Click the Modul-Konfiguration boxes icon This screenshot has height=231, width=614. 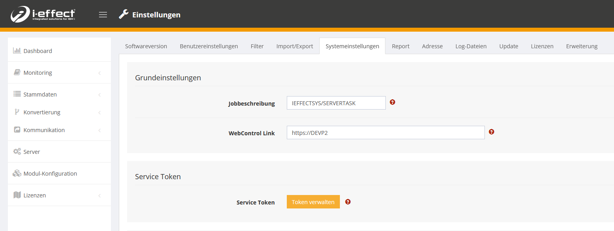tap(17, 173)
